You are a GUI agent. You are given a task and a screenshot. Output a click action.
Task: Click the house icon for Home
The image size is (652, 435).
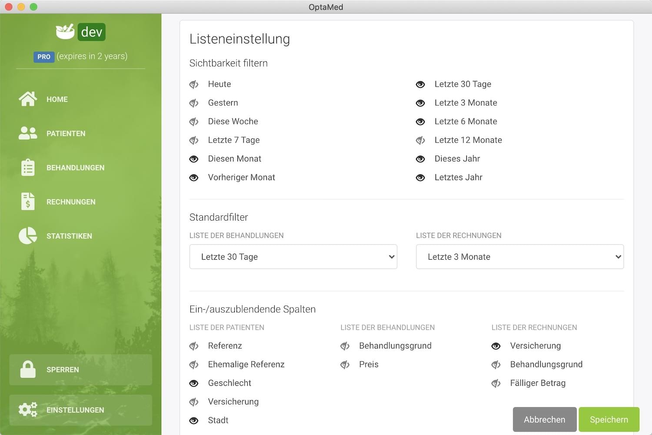click(x=28, y=99)
